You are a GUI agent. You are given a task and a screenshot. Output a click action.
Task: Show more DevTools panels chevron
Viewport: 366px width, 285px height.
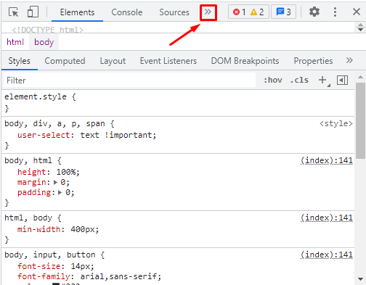208,12
